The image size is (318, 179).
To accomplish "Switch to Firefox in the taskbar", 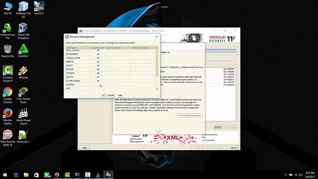I will tap(57, 175).
